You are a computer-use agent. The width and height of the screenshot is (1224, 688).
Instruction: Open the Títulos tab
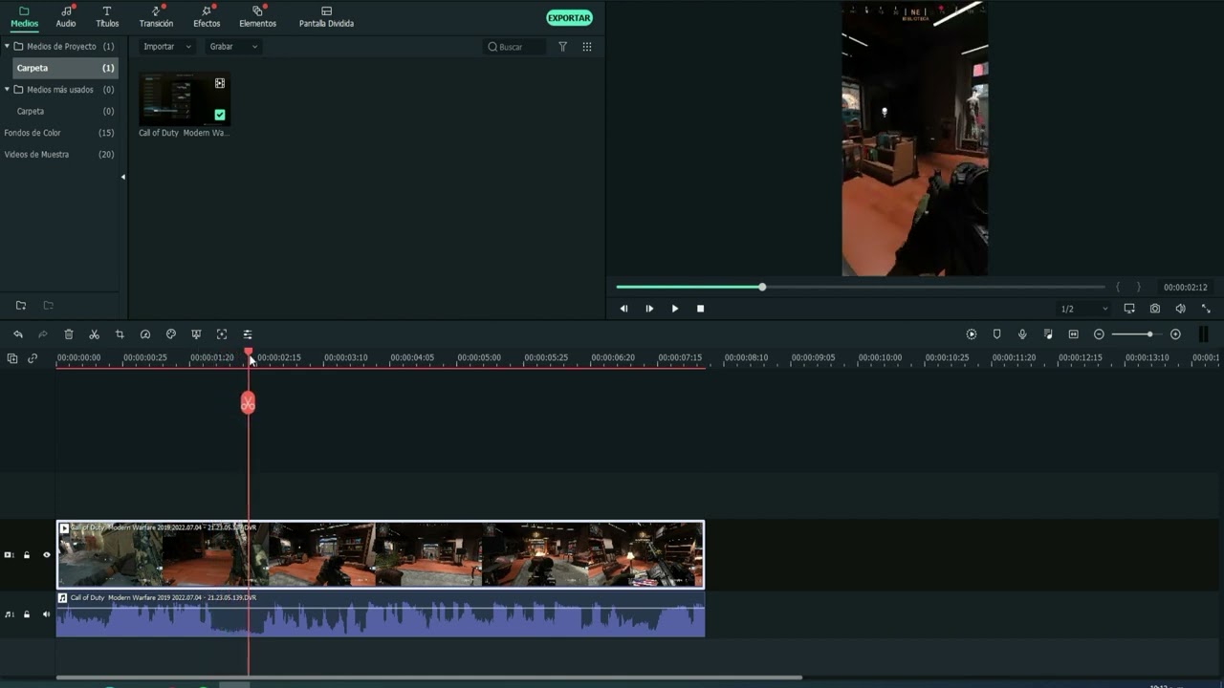(107, 16)
